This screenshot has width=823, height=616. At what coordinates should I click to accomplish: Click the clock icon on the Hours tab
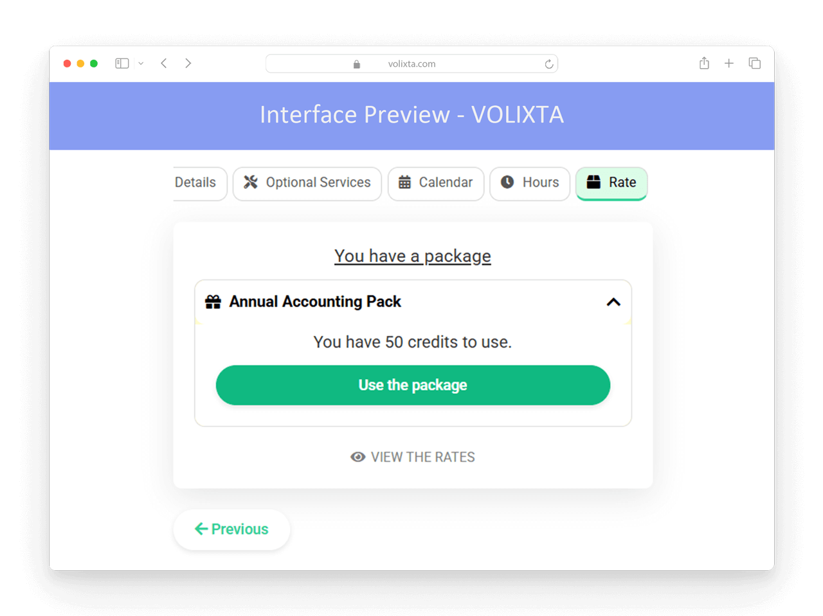(x=507, y=182)
